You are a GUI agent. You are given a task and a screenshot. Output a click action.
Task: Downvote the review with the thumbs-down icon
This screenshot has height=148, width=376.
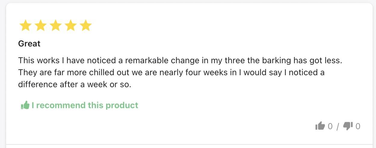click(348, 126)
